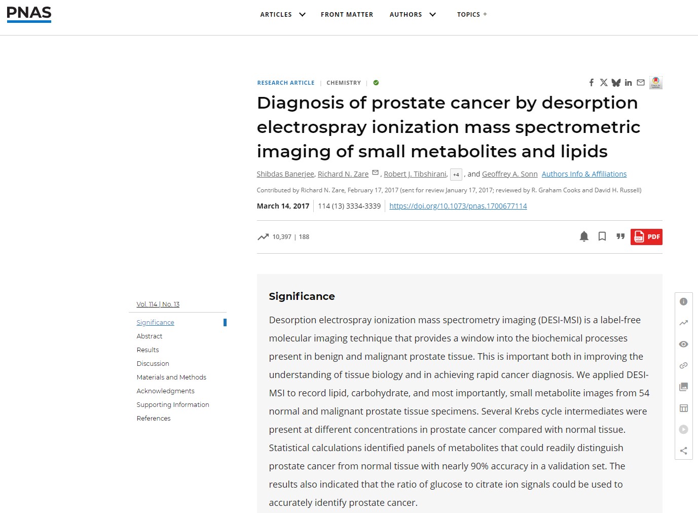Image resolution: width=698 pixels, height=513 pixels.
Task: Open Authors Info & Affiliations link
Action: pos(584,174)
